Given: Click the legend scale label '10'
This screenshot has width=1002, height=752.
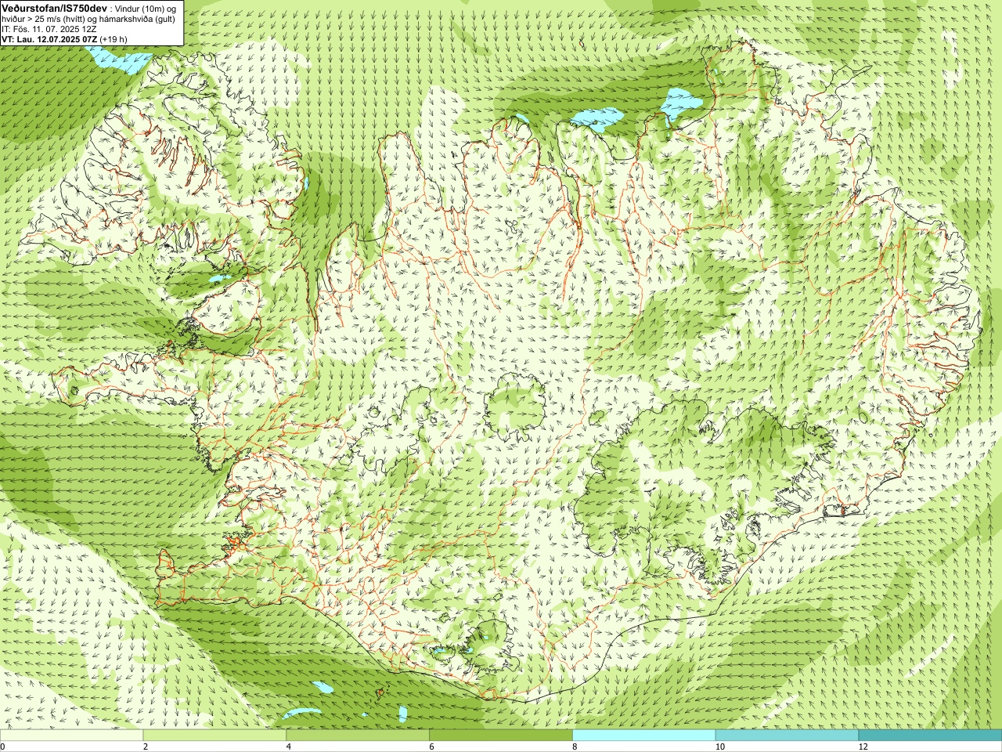Looking at the screenshot, I should point(719,747).
